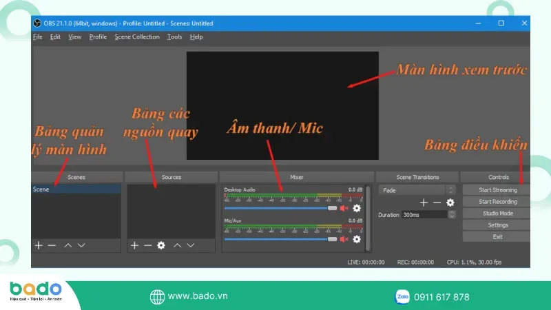The width and height of the screenshot is (551, 310).
Task: Click the OBS logo in title bar
Action: coord(37,23)
